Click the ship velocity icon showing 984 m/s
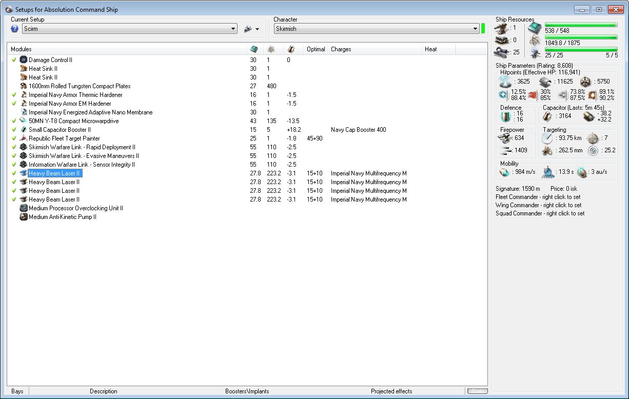The image size is (629, 399). [x=504, y=172]
